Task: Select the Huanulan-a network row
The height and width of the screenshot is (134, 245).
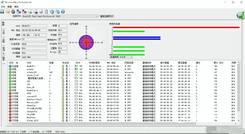Action: [x=122, y=90]
